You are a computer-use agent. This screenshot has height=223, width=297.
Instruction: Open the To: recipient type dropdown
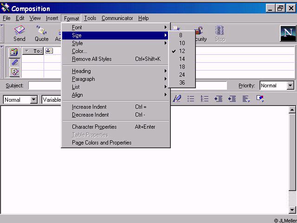[x=33, y=51]
